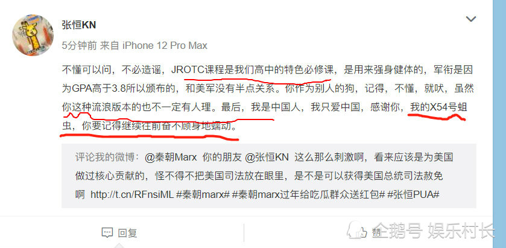Image resolution: width=506 pixels, height=248 pixels.
Task: Open the http://t.cn/RFnsiML short link
Action: coord(132,194)
